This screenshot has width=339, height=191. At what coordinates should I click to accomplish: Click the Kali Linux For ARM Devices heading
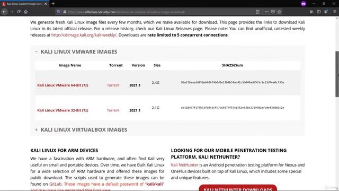pos(64,150)
